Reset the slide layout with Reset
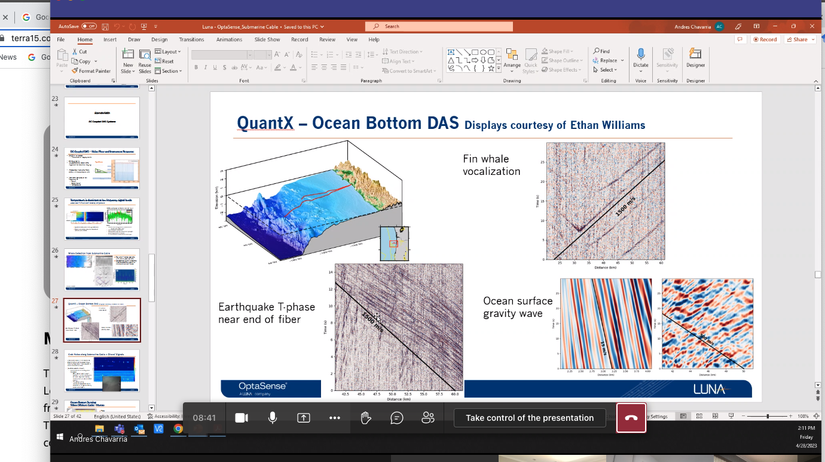This screenshot has height=462, width=825. coord(164,61)
